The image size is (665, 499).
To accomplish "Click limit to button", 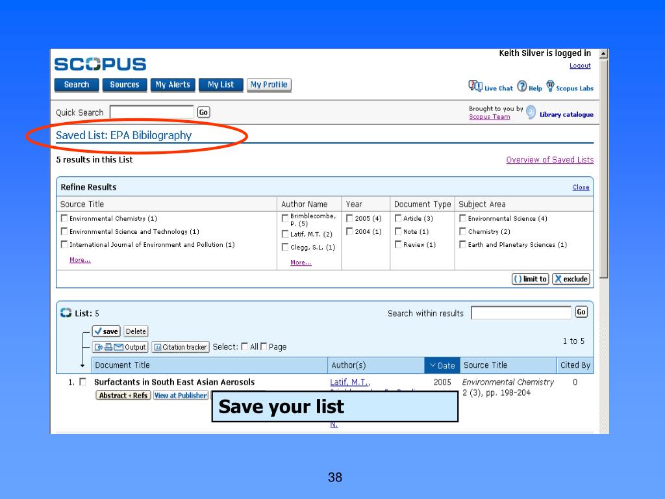I will coord(530,279).
